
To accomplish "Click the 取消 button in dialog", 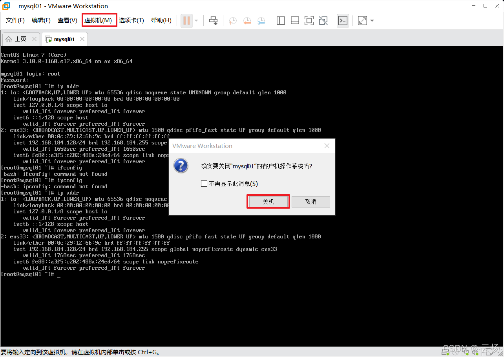I will click(310, 202).
